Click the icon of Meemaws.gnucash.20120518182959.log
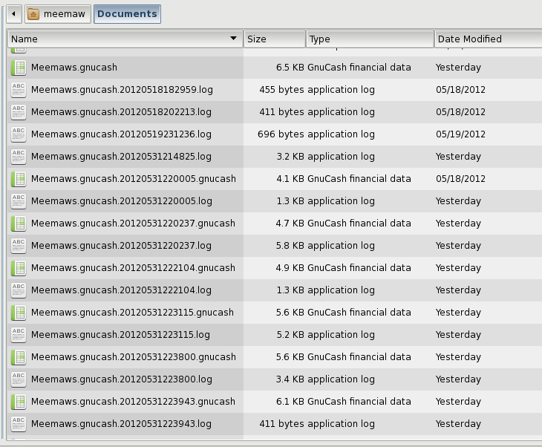This screenshot has width=542, height=447. pyautogui.click(x=19, y=90)
